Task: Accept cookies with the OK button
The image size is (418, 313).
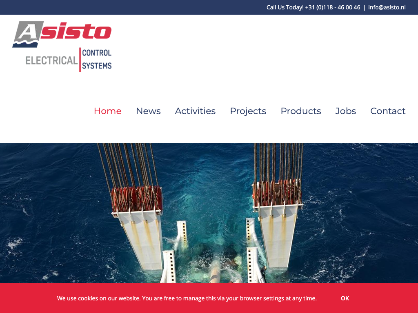Action: (345, 298)
